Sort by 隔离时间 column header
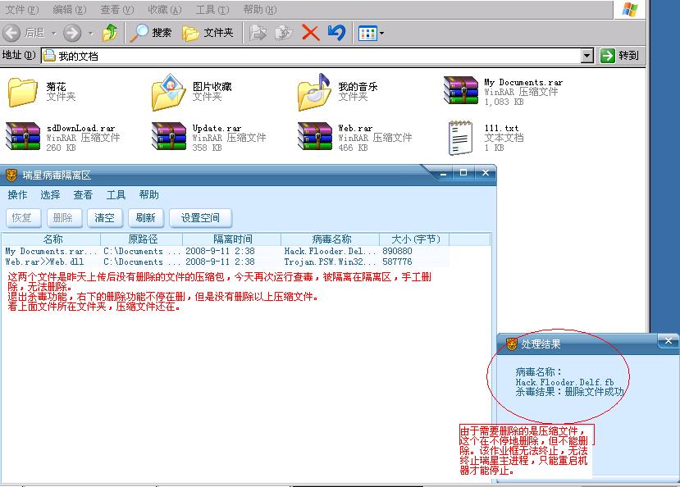Viewport: 680px width, 487px height. tap(232, 239)
